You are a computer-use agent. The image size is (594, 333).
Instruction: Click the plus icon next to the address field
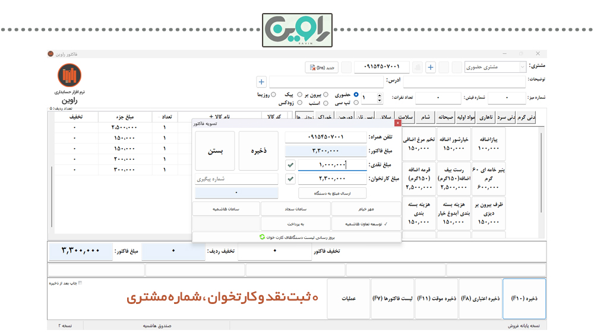(261, 82)
